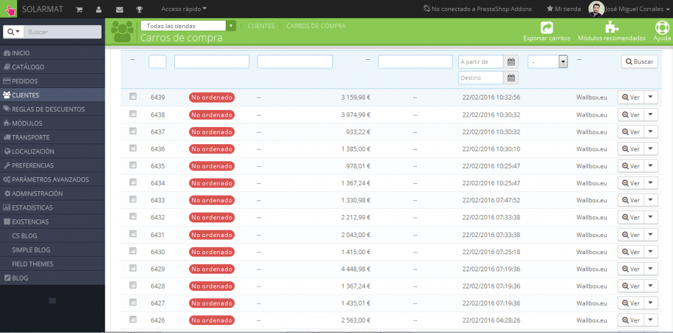View cart 6433 with Ver button

[631, 200]
